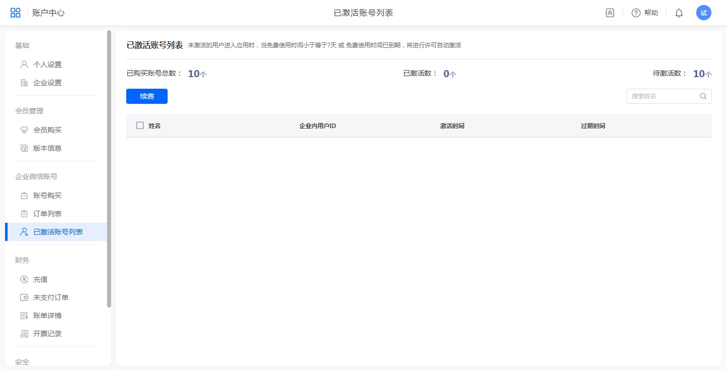Screen dimensions: 727x371
Task: Open 订单列表 in sidebar
Action: tap(47, 214)
